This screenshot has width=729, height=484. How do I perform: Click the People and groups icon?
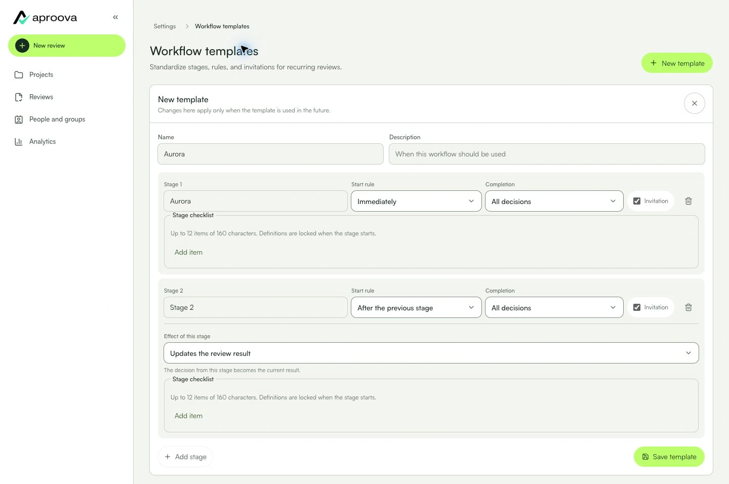tap(19, 119)
